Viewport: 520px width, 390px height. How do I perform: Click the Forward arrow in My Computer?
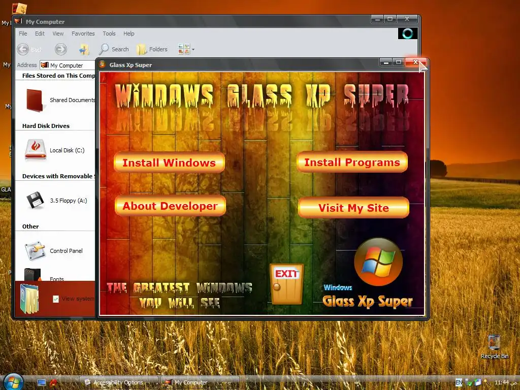(61, 49)
